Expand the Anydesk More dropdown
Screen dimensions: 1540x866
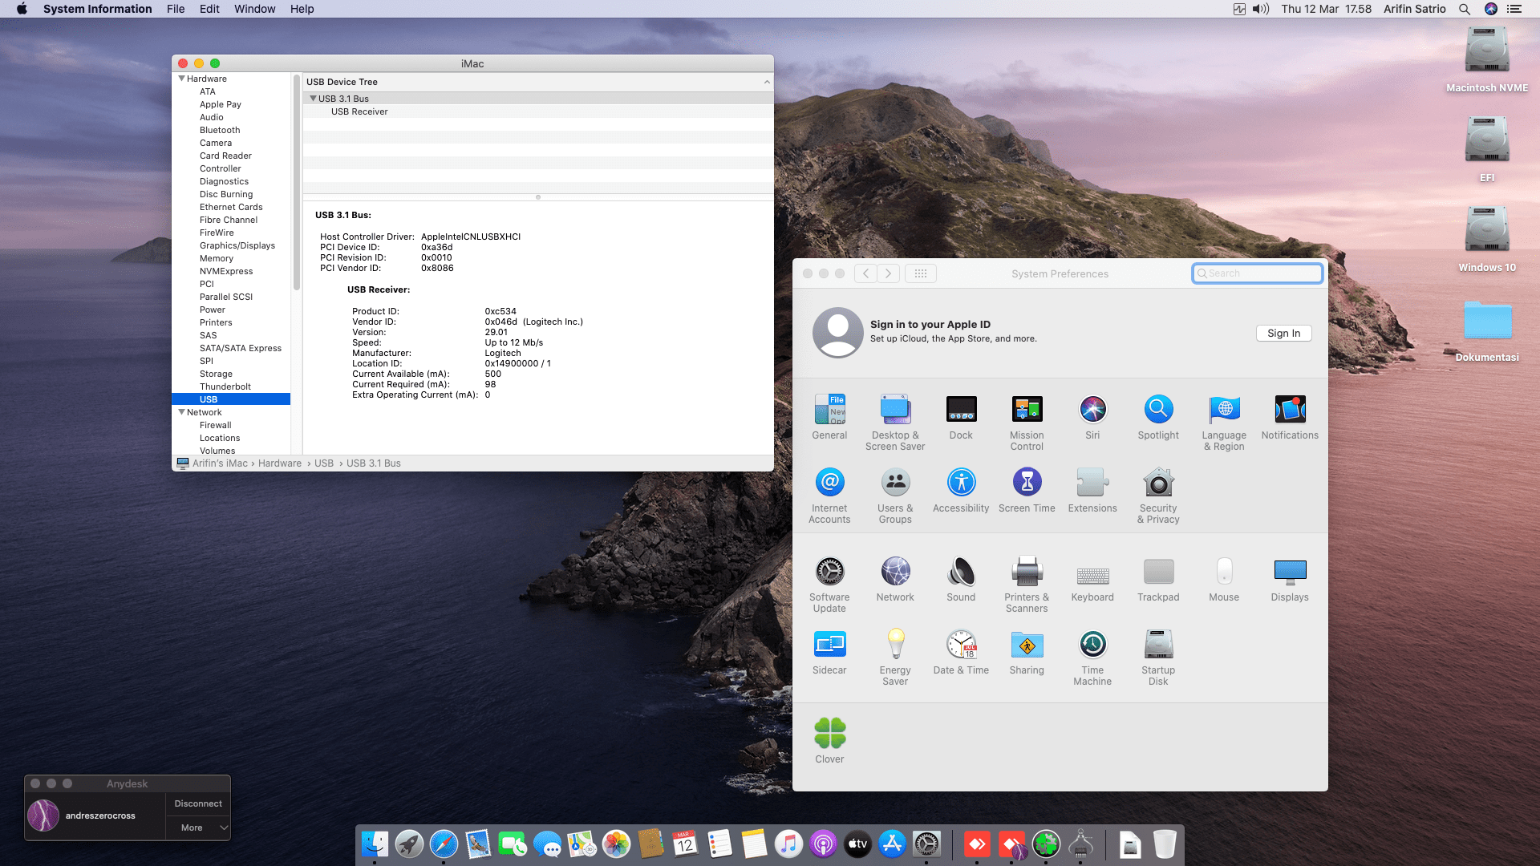click(x=198, y=828)
